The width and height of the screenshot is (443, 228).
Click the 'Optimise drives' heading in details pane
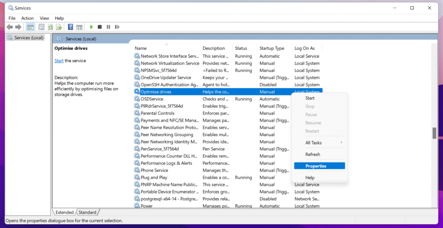click(71, 48)
